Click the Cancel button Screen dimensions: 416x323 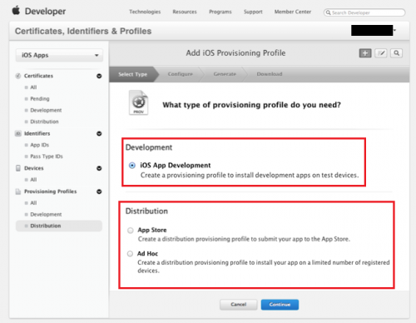(239, 305)
